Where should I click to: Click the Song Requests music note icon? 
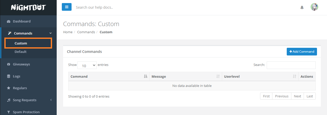click(8, 100)
